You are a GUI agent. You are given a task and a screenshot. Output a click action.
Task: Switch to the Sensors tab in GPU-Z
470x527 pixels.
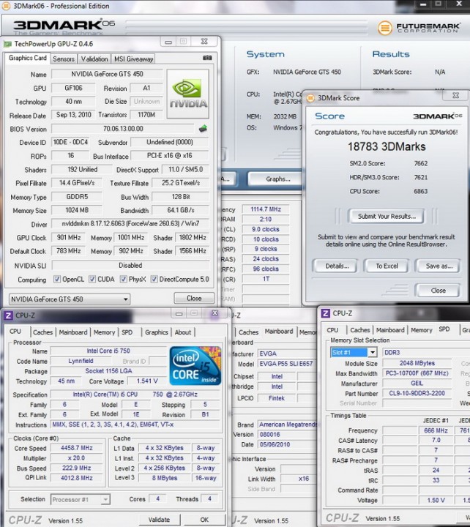coord(64,59)
